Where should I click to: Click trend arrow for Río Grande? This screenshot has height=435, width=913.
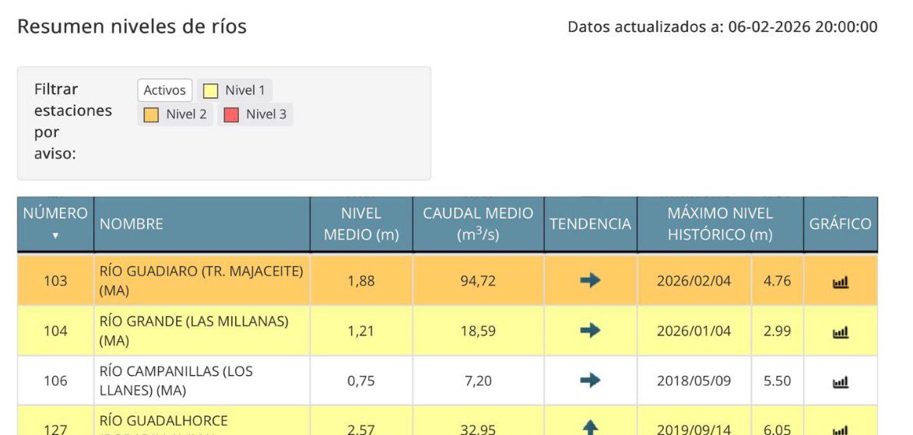tap(590, 331)
